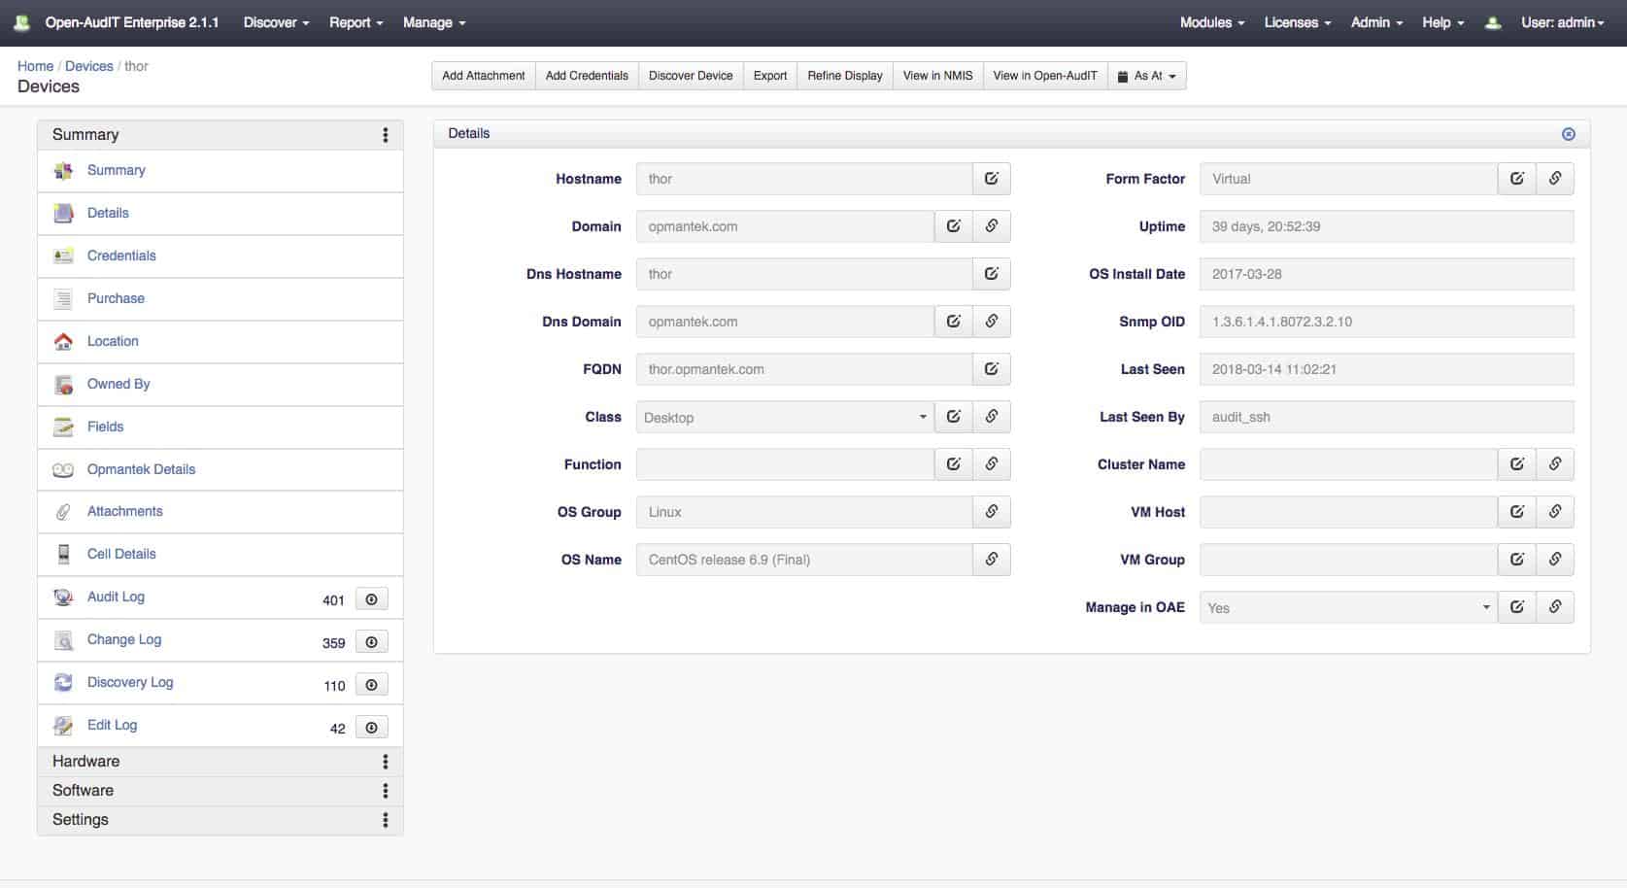Image resolution: width=1627 pixels, height=888 pixels.
Task: Click edit icon for VM Group
Action: pos(1516,560)
